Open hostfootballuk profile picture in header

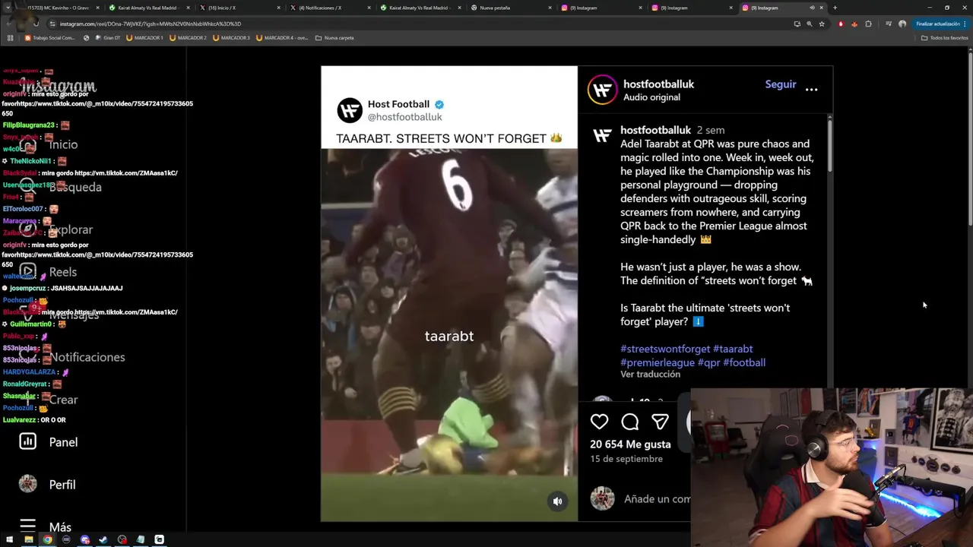coord(602,90)
